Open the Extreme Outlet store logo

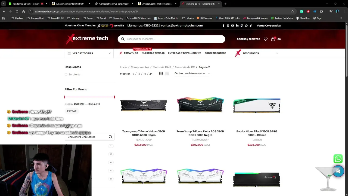click(x=103, y=26)
